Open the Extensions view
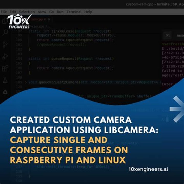The image size is (184, 184). [x=5, y=68]
